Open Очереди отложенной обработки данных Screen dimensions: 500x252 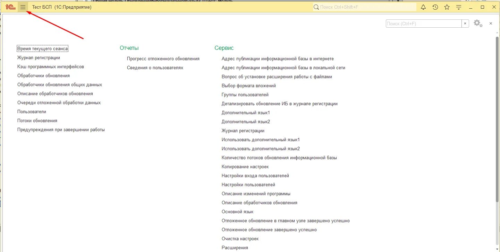click(x=59, y=103)
